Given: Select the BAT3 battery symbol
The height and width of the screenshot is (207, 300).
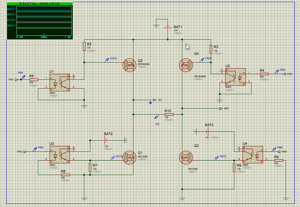Looking at the screenshot, I should tap(208, 131).
